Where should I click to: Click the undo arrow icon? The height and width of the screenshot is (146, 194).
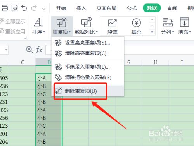pos(24,8)
